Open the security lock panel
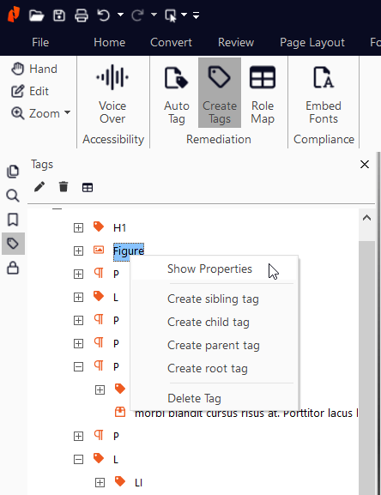Image resolution: width=381 pixels, height=495 pixels. pyautogui.click(x=13, y=268)
